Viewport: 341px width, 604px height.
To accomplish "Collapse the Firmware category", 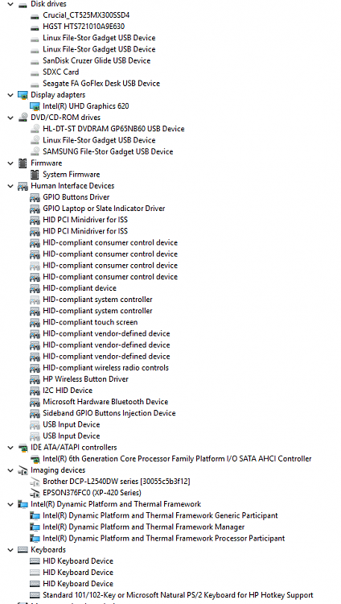I will click(x=10, y=163).
